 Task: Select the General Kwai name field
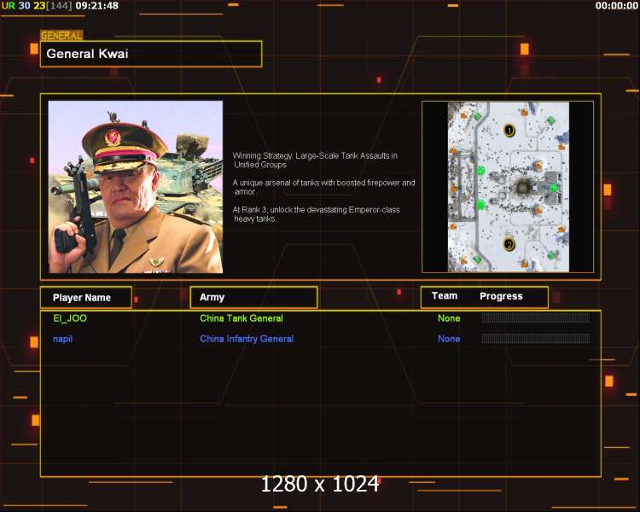coord(151,54)
